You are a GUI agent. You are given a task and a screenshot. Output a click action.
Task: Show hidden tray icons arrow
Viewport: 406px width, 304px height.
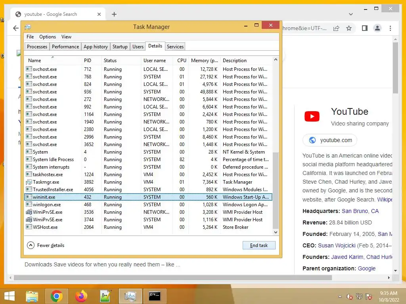[340, 296]
